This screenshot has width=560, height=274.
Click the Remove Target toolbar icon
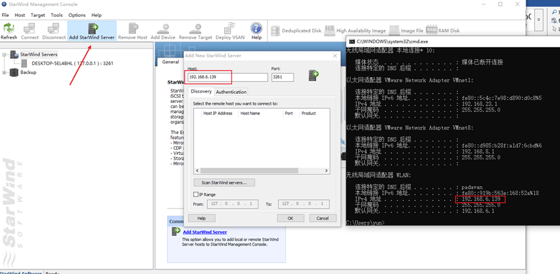click(196, 30)
